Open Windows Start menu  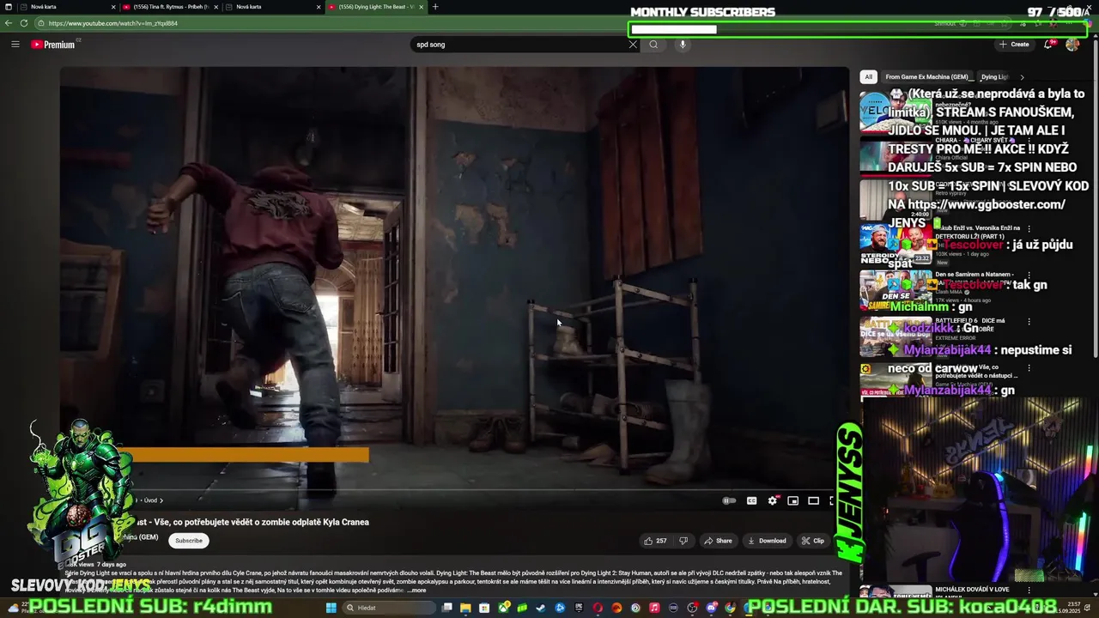point(331,608)
